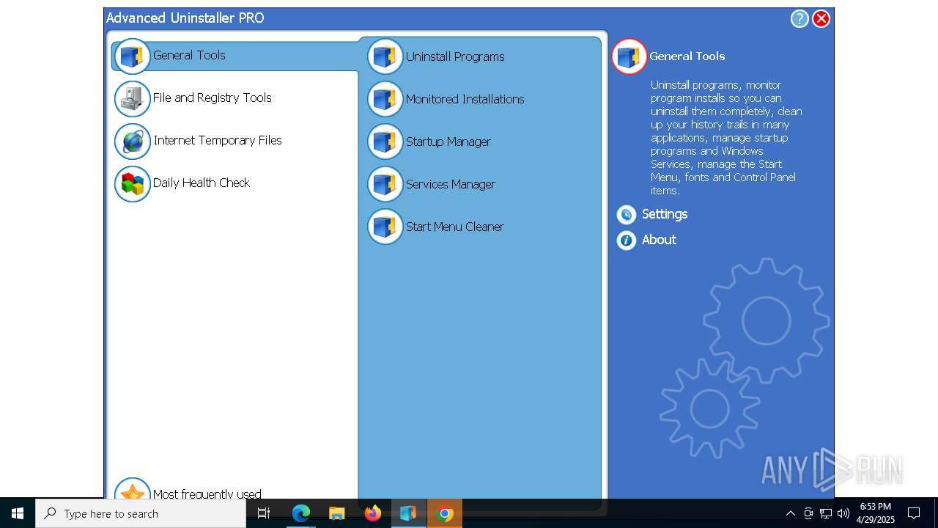
Task: Open File Explorer from the taskbar
Action: 337,513
